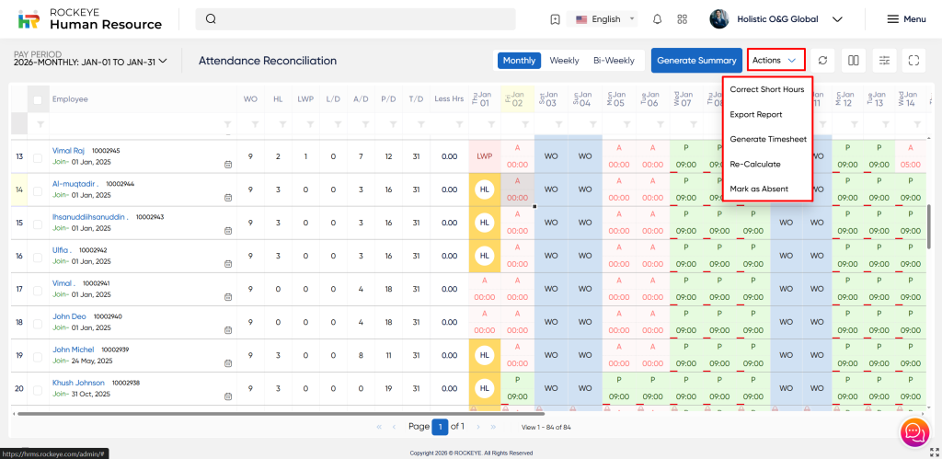942x459 pixels.
Task: Open the English language dropdown
Action: pyautogui.click(x=605, y=19)
